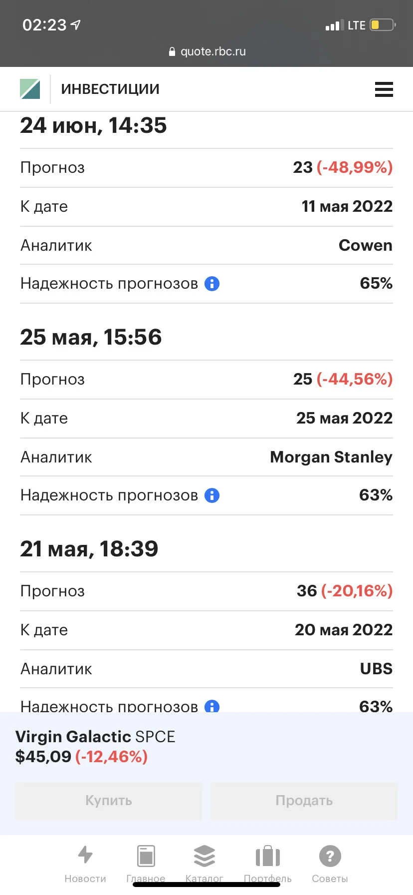Open the ИНВЕСТИЦИИ section header link

point(110,89)
